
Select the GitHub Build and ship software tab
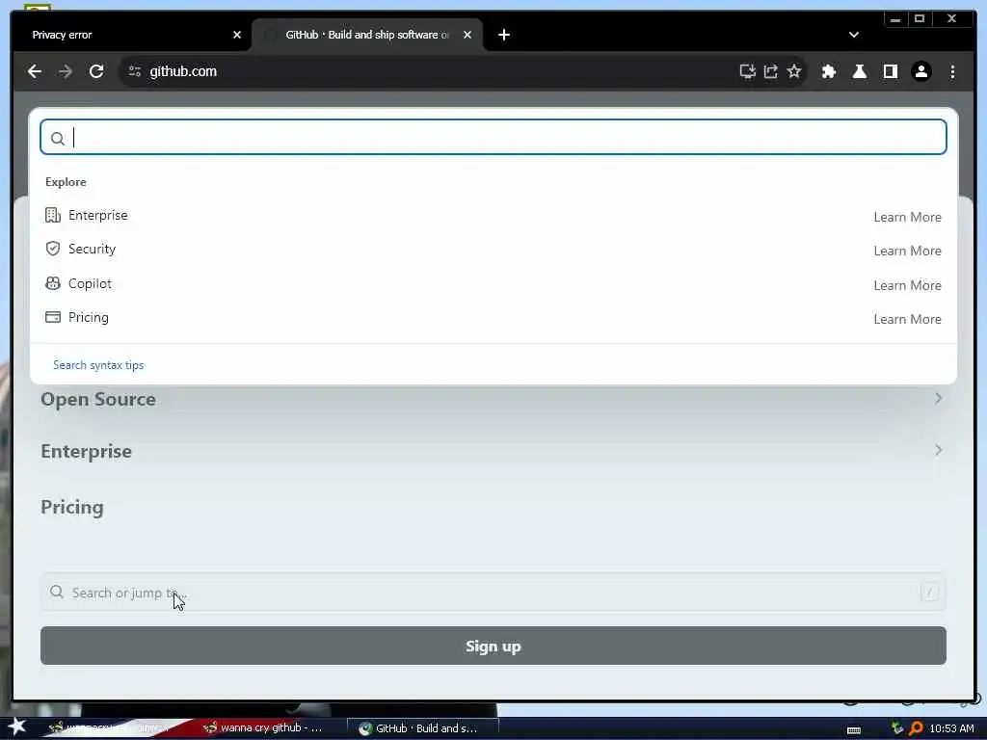pos(367,35)
